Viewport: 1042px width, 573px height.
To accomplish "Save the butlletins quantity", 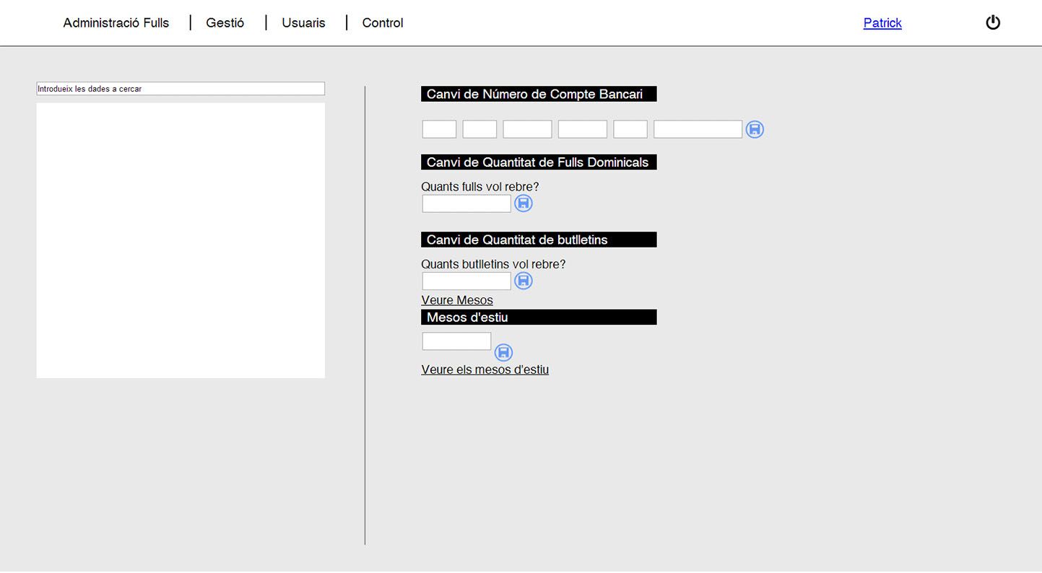I will click(524, 281).
